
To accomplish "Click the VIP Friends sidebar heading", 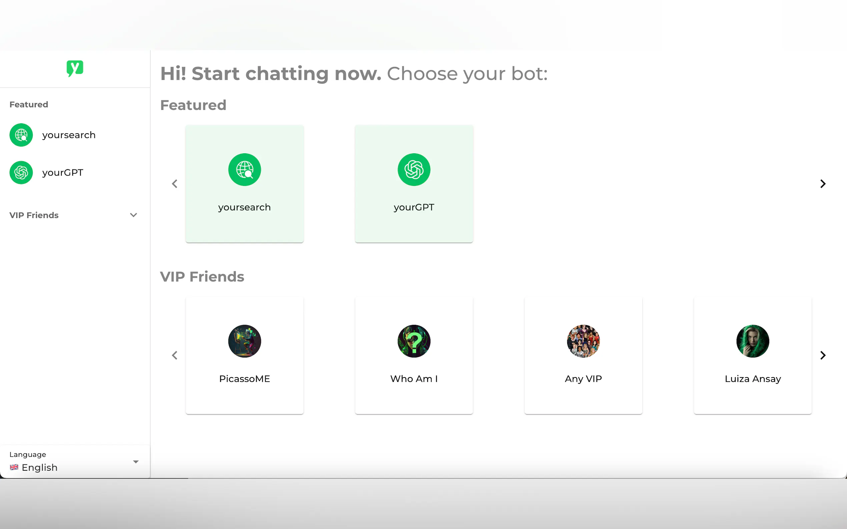I will tap(34, 215).
